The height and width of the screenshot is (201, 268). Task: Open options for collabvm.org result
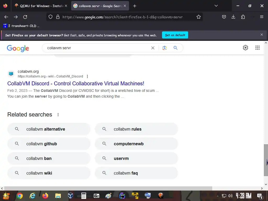coord(87,76)
